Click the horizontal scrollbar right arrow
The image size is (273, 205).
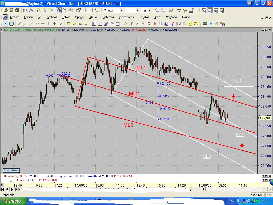[270, 189]
